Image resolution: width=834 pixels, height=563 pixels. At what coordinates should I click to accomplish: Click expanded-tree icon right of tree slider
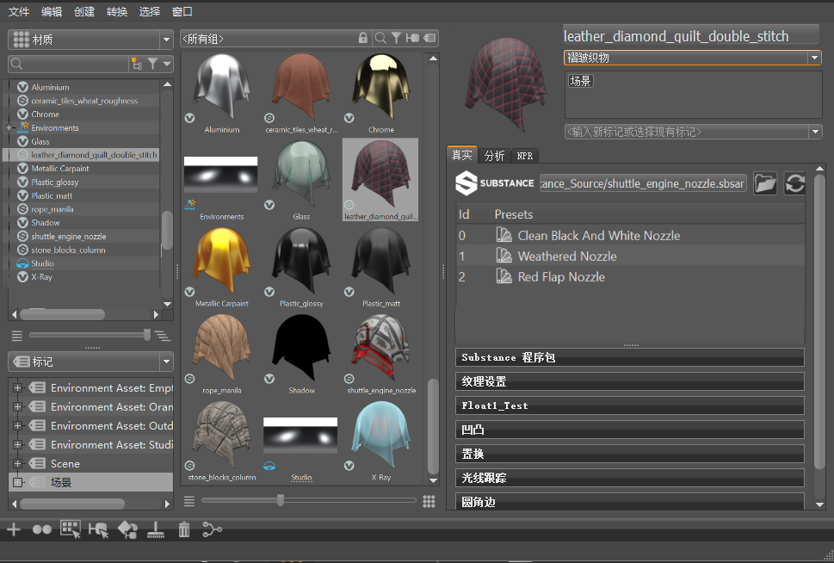(162, 335)
